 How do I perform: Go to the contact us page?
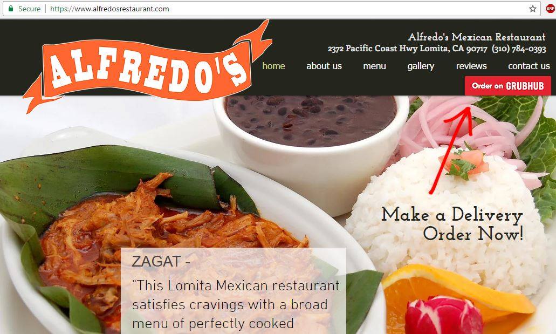tap(528, 66)
